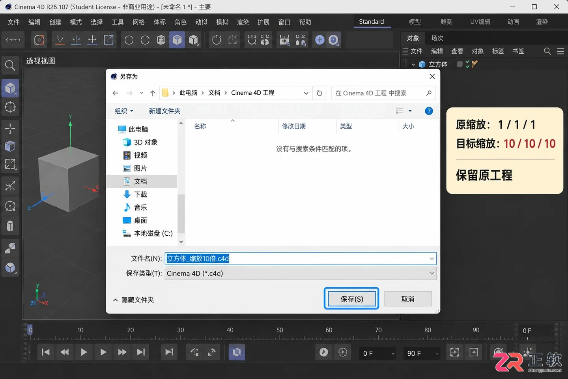Toggle Z axis lock icon in top toolbar
This screenshot has height=379, width=568.
[92, 40]
